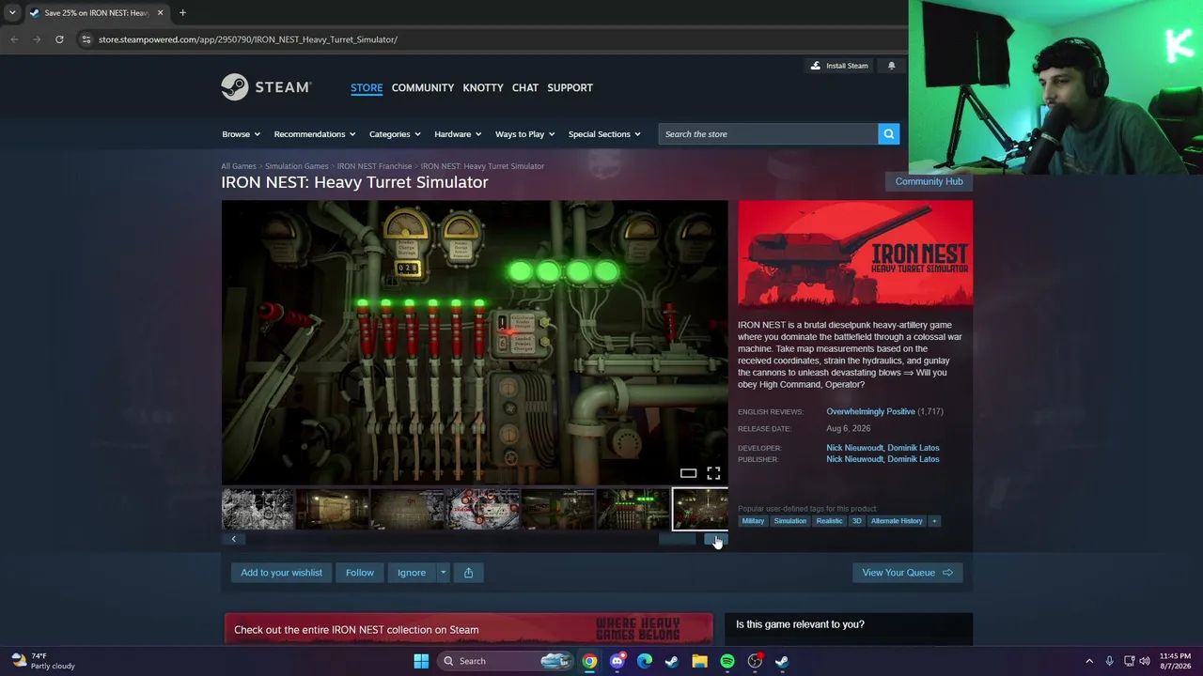Go back using the browser back arrow
Image resolution: width=1203 pixels, height=676 pixels.
click(14, 39)
